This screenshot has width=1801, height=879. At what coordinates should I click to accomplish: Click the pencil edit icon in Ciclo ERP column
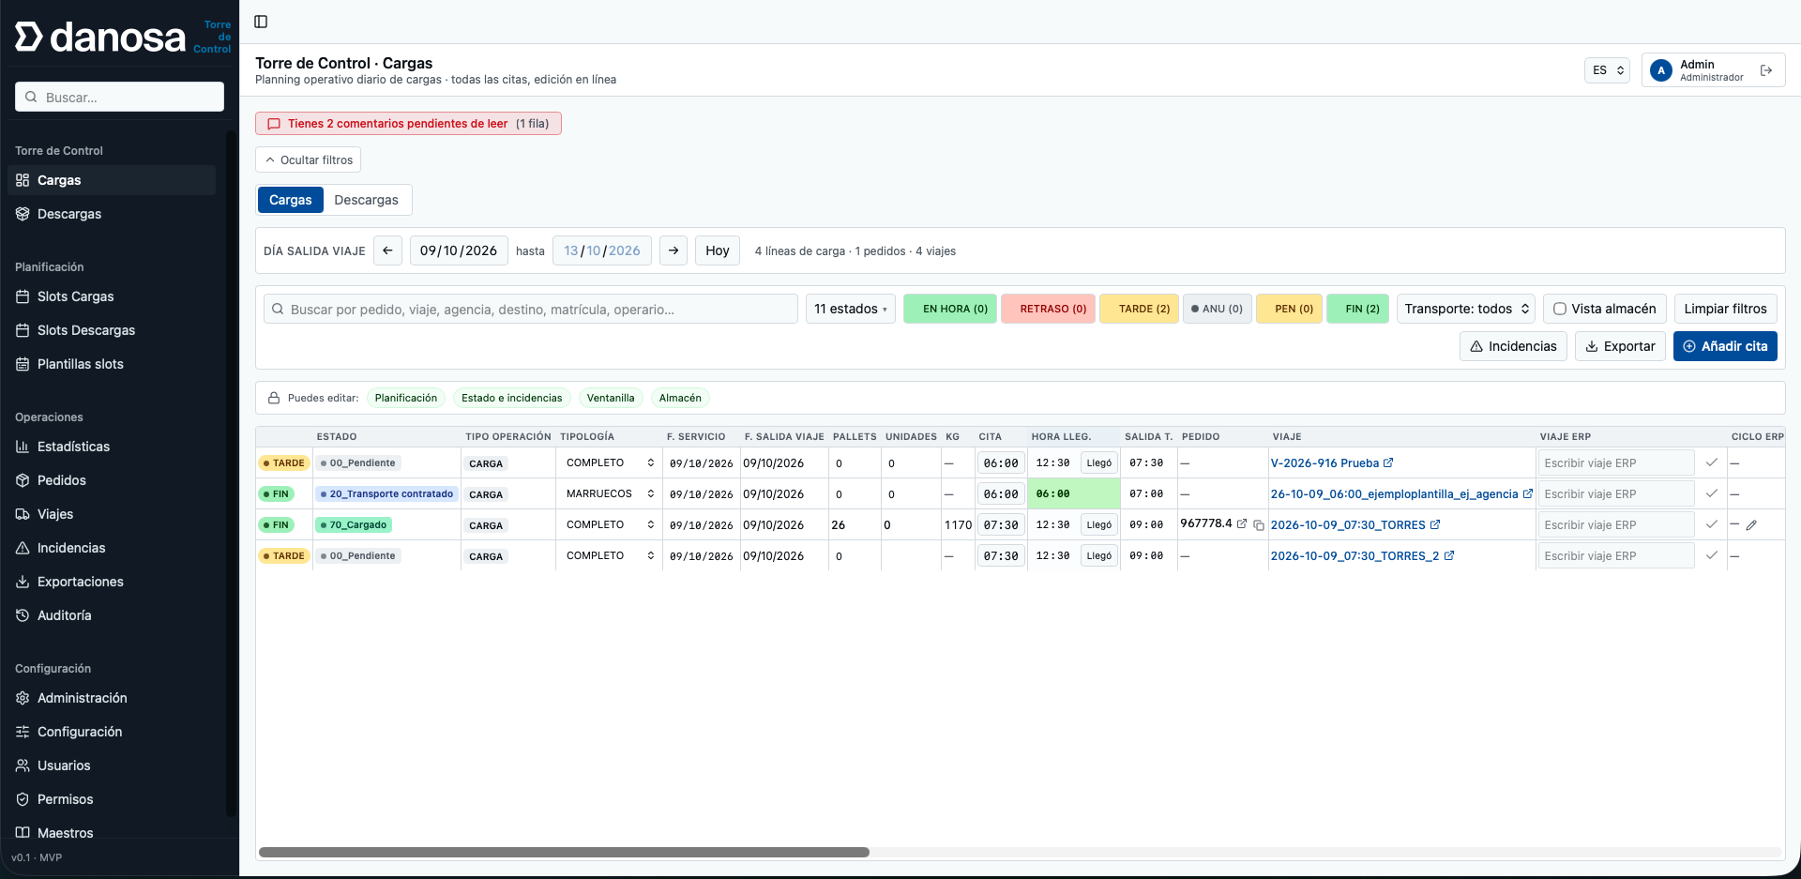[1751, 525]
